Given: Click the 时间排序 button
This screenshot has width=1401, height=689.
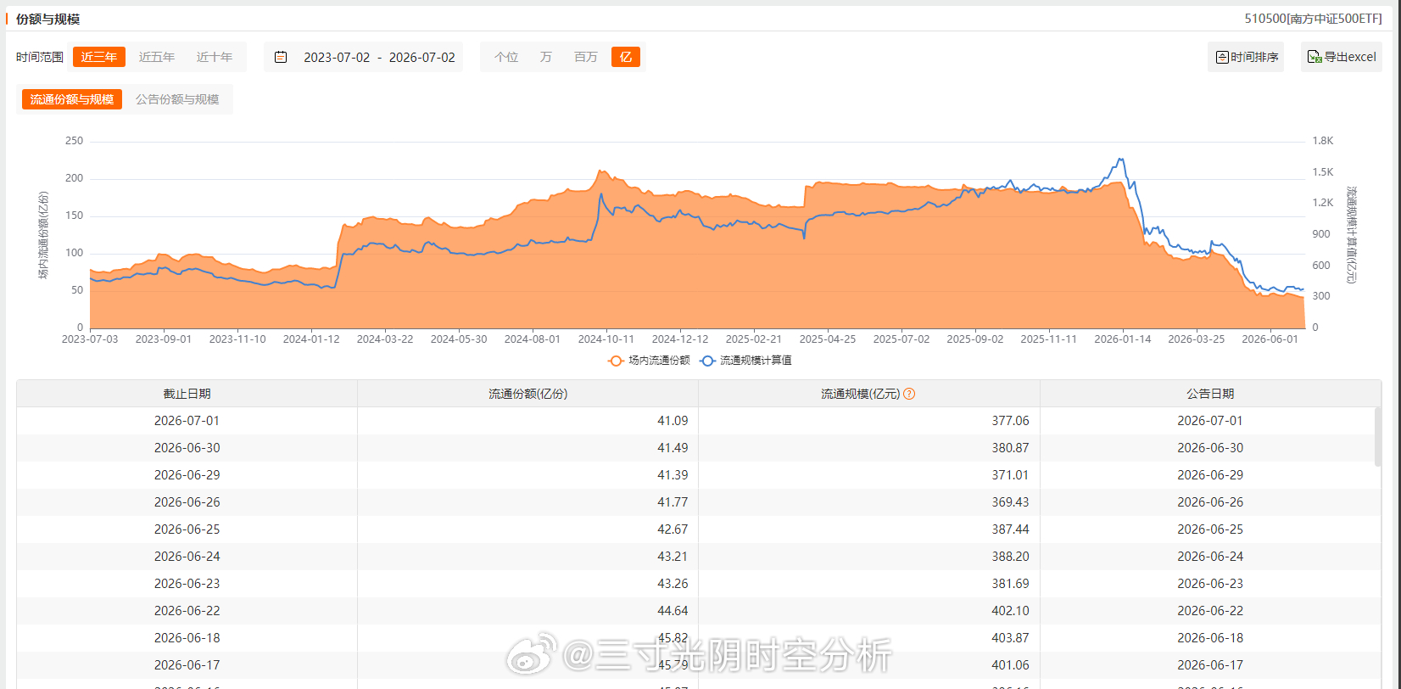Looking at the screenshot, I should (1246, 57).
